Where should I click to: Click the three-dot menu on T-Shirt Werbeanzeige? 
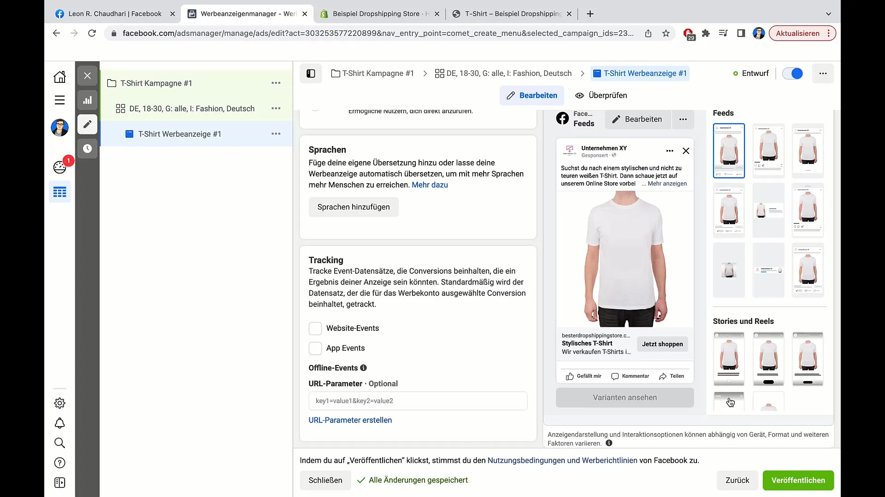click(x=276, y=133)
